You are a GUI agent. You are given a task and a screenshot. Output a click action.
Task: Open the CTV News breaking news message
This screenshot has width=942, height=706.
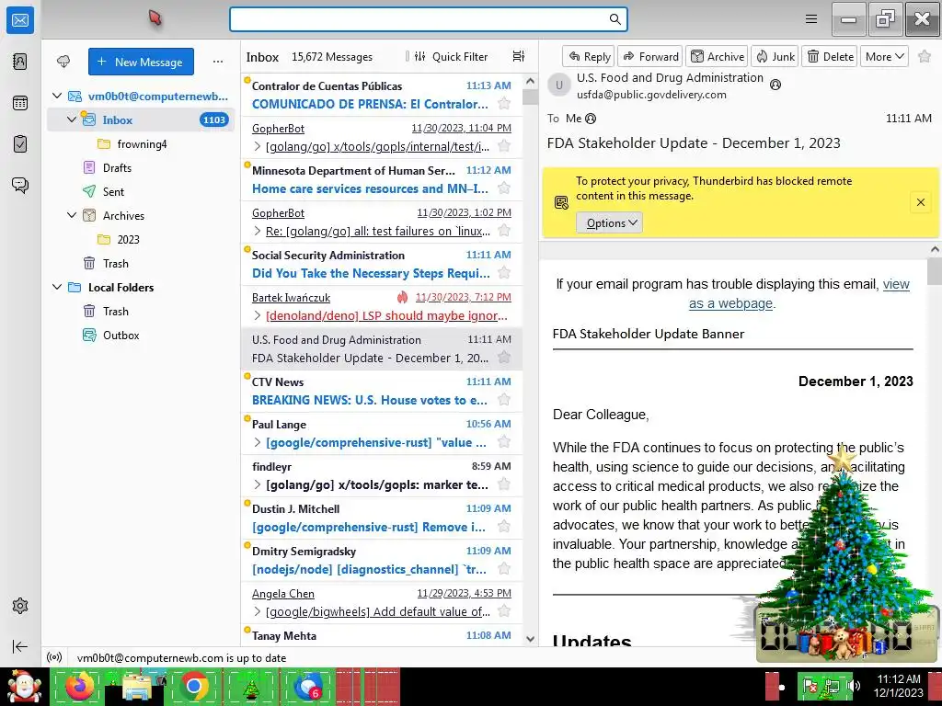382,391
